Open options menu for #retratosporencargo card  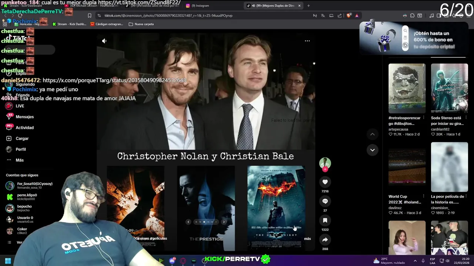click(424, 118)
